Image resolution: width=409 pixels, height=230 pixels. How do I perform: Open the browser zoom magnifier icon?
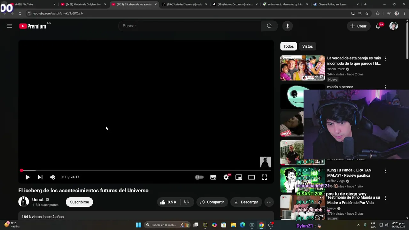click(x=360, y=13)
